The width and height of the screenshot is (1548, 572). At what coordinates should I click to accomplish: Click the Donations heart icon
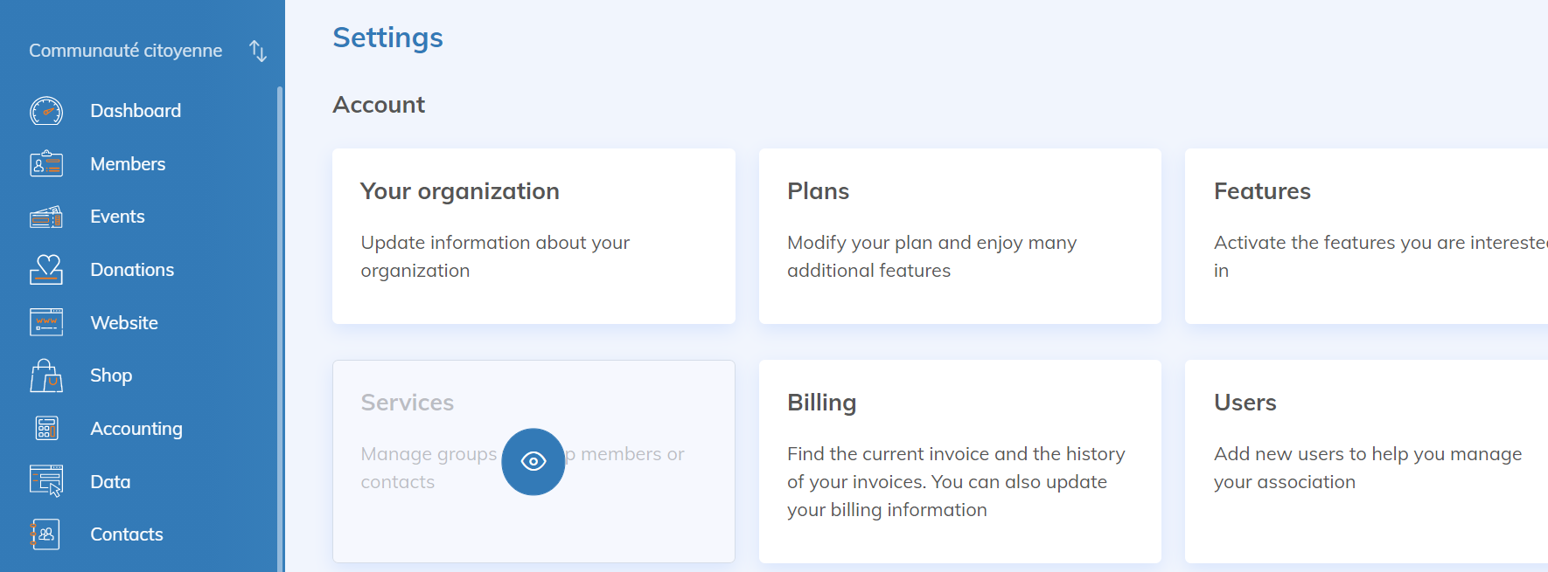tap(46, 270)
